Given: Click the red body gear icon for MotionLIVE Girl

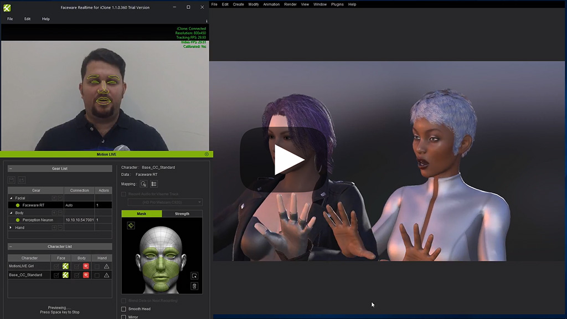Looking at the screenshot, I should click(86, 266).
